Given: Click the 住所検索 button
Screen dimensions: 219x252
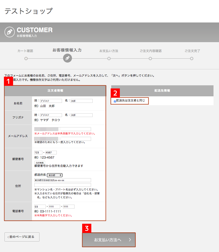Looking at the screenshot, I should [x=40, y=163].
